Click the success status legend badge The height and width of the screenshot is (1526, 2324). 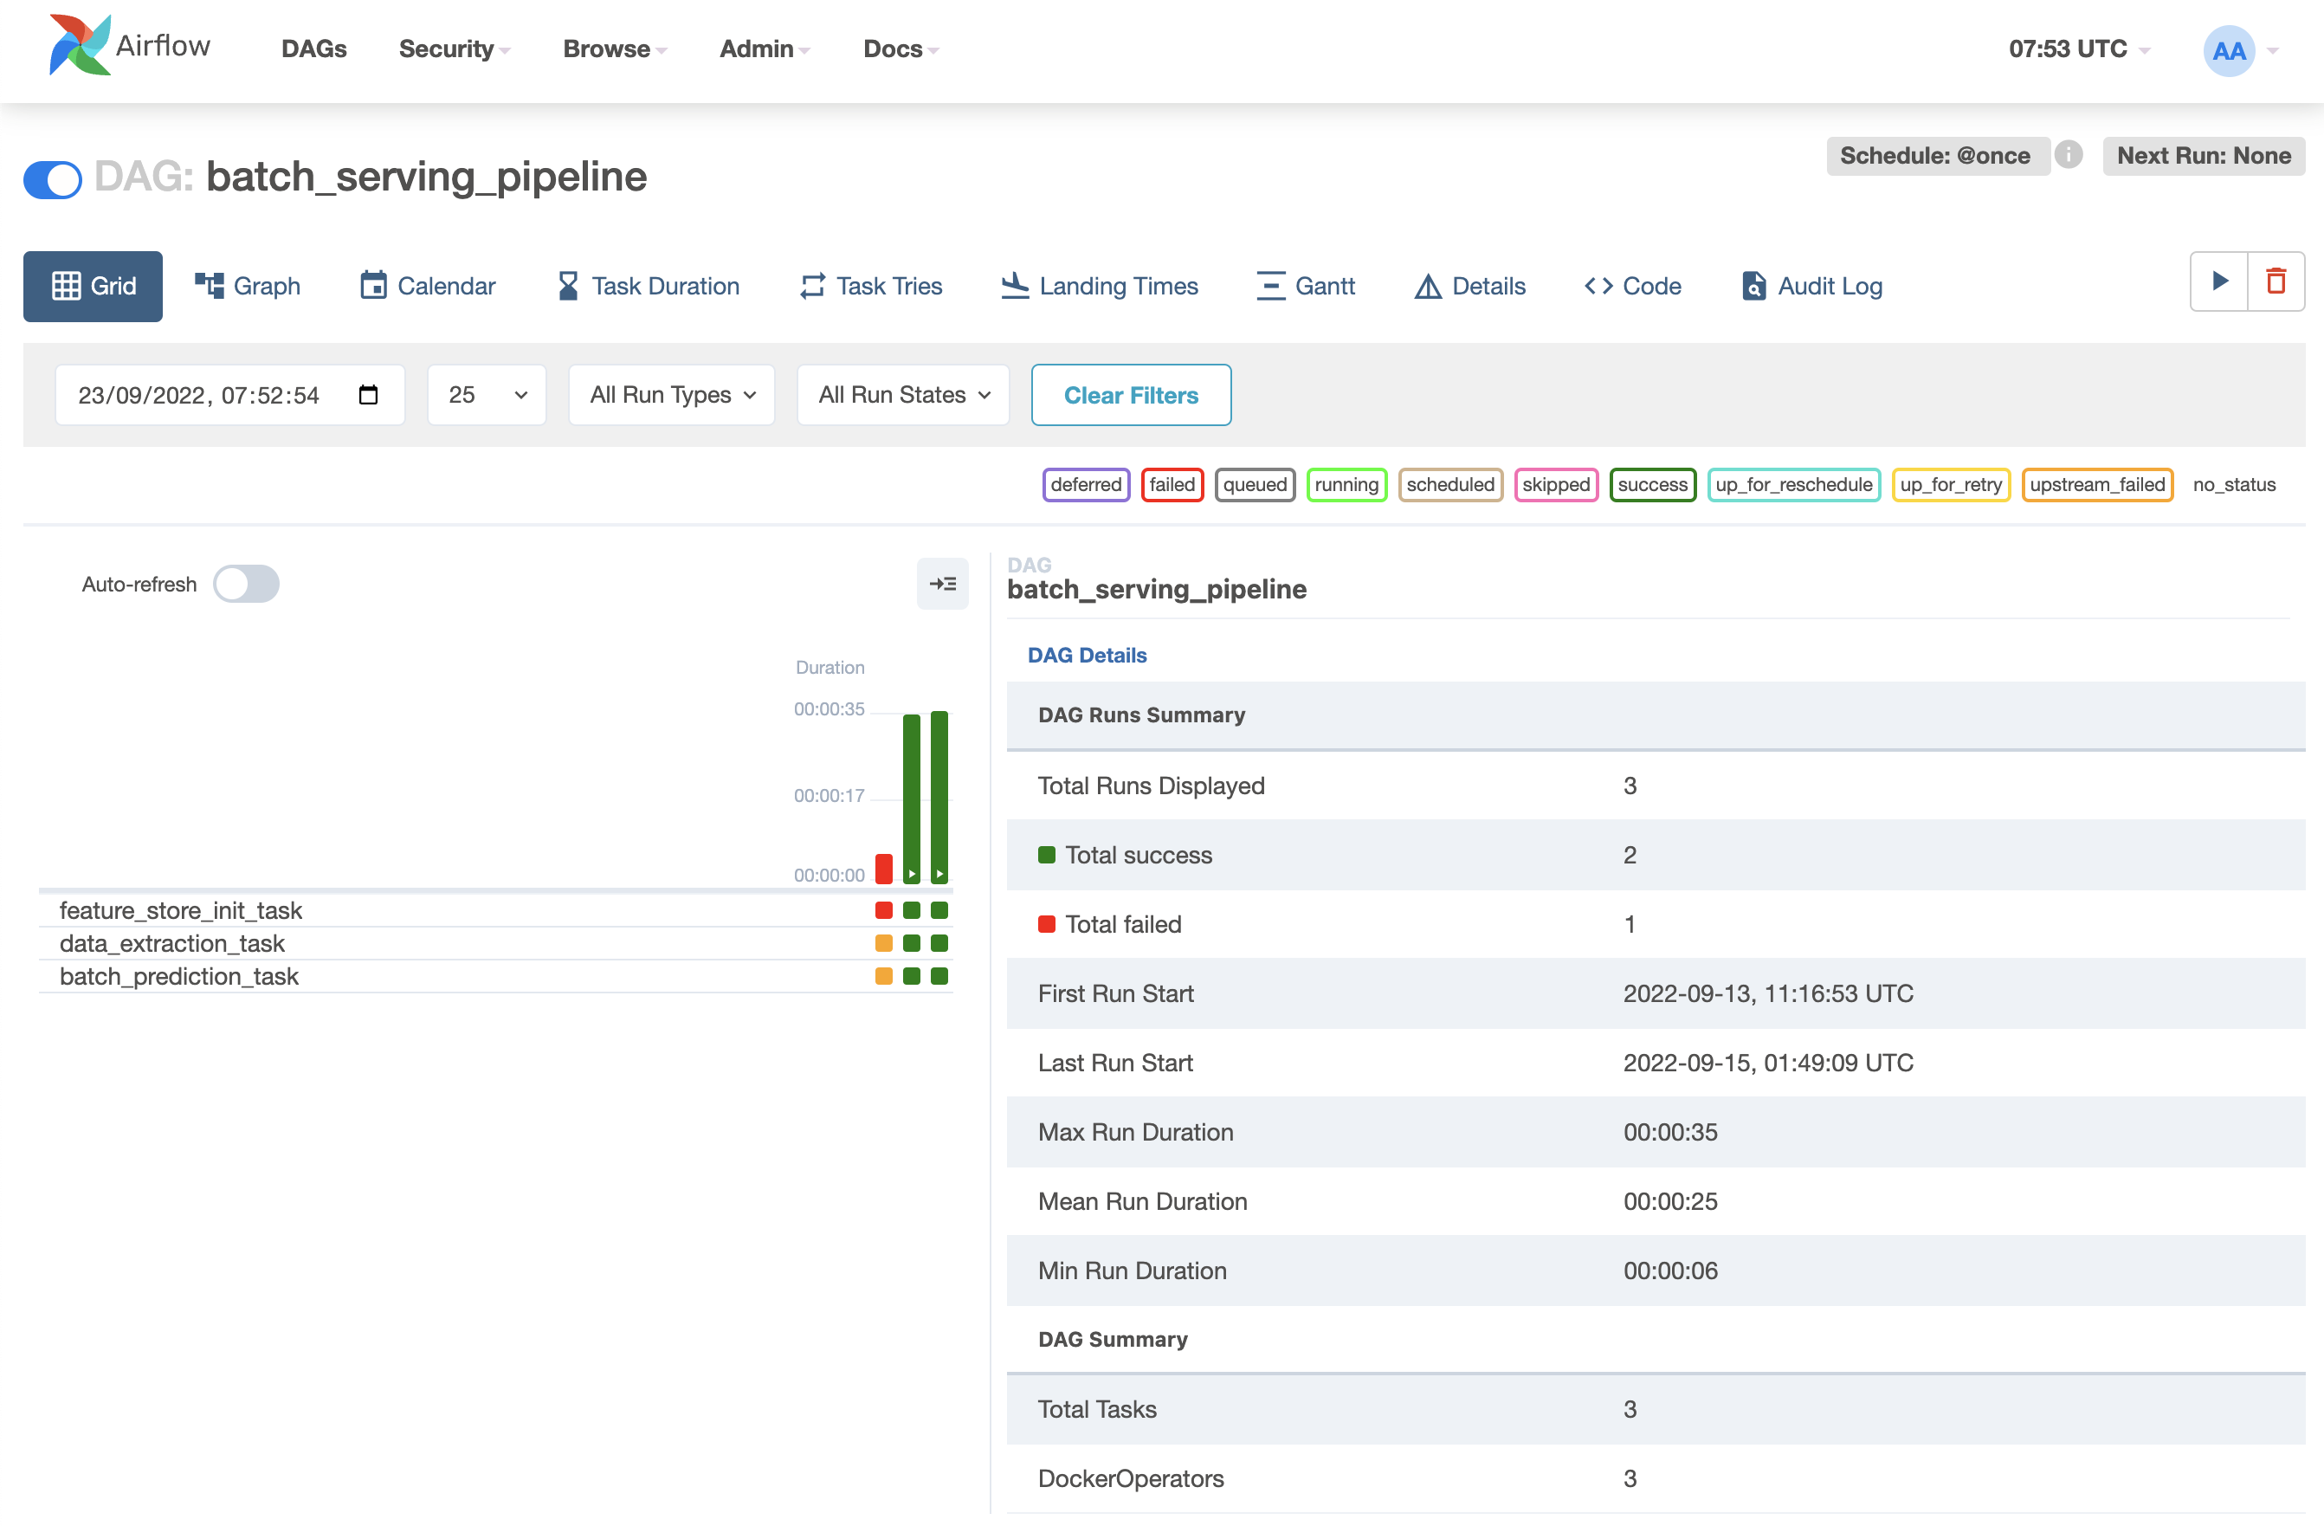coord(1652,485)
